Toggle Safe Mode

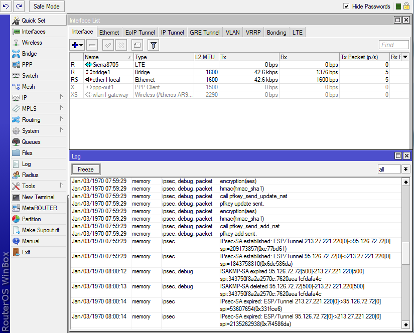click(x=46, y=7)
